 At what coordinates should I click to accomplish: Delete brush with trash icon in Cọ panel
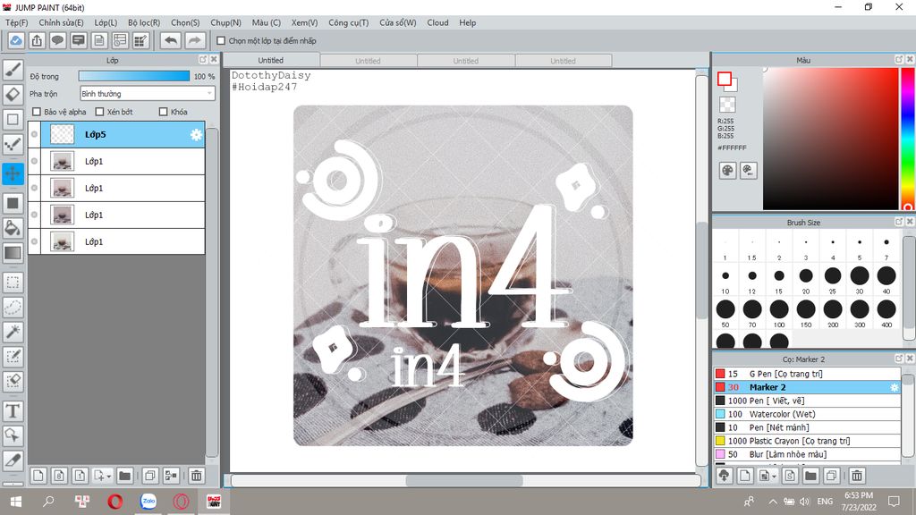(x=857, y=476)
